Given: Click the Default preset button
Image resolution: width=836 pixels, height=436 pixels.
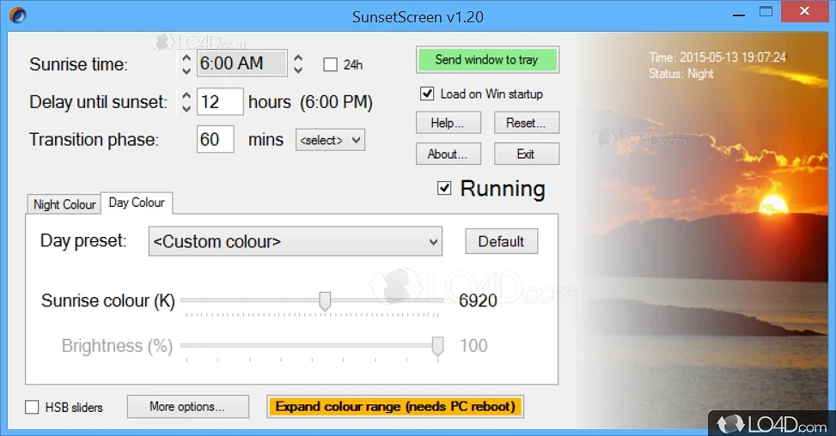Looking at the screenshot, I should pyautogui.click(x=501, y=241).
